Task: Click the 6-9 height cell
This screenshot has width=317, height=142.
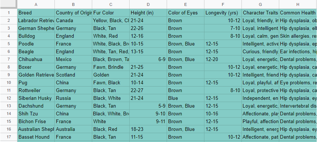Action: point(148,60)
